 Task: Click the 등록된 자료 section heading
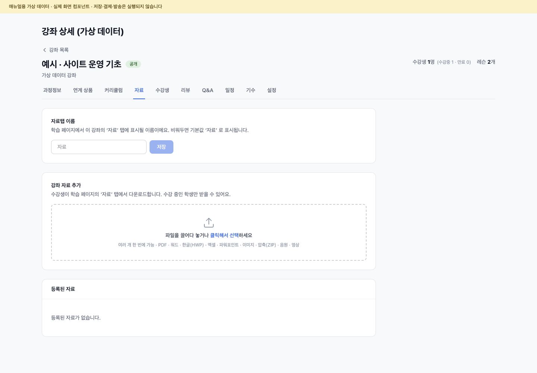pos(63,289)
